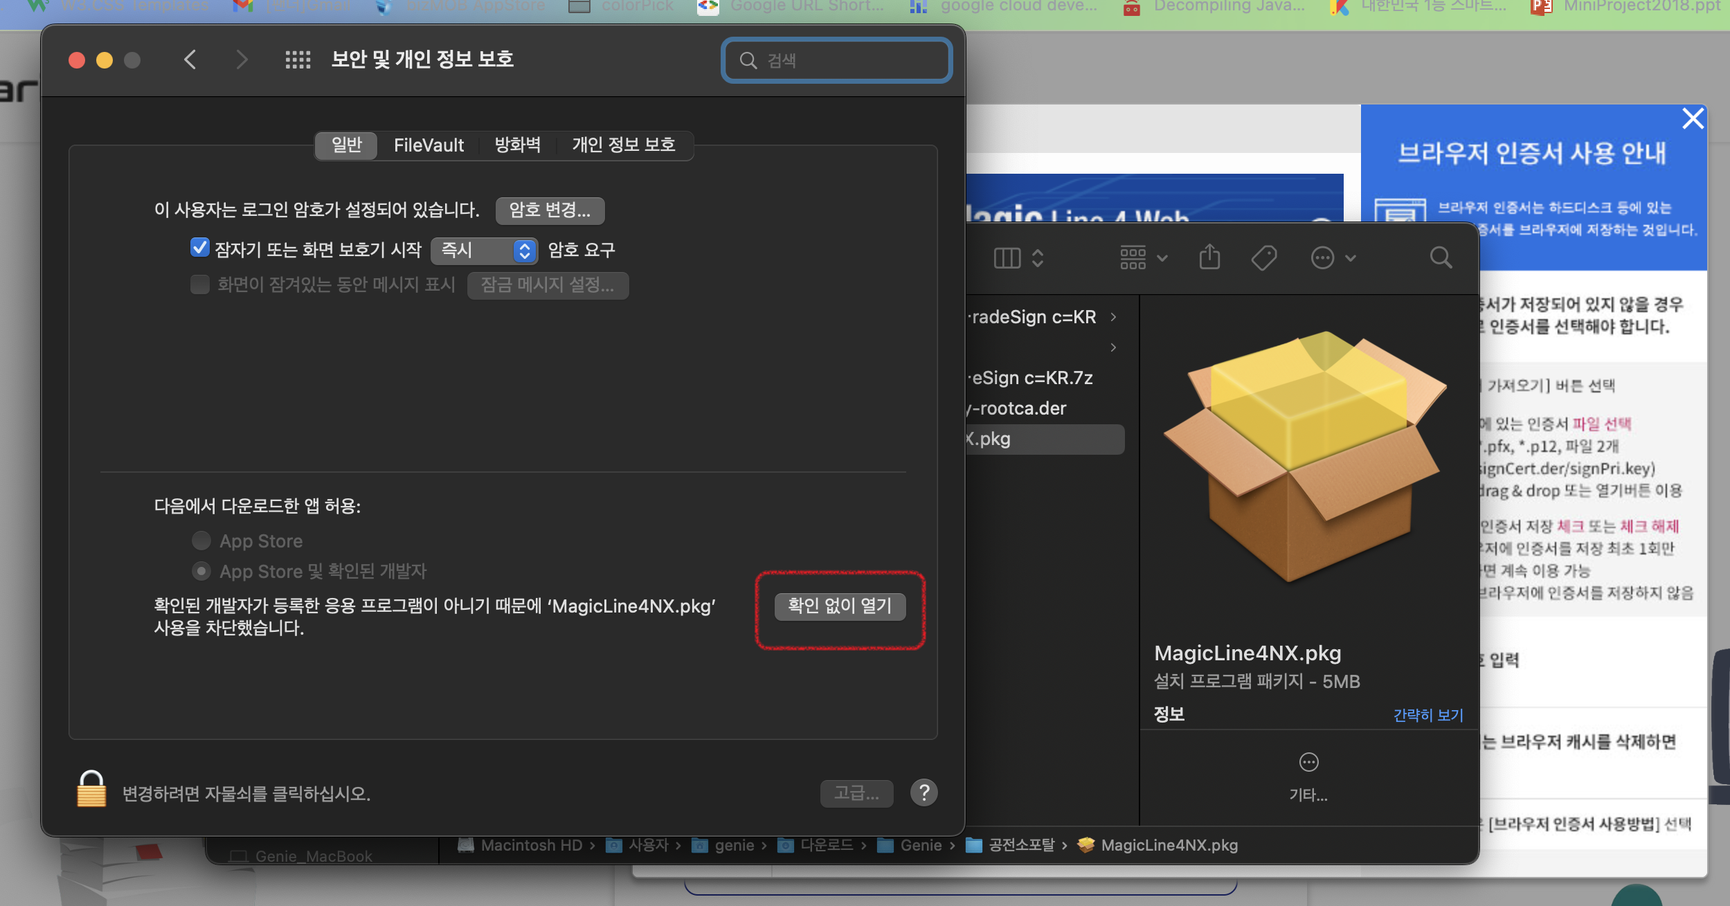Image resolution: width=1730 pixels, height=906 pixels.
Task: Open the Decompiling Java... bookmark
Action: pos(1213,7)
